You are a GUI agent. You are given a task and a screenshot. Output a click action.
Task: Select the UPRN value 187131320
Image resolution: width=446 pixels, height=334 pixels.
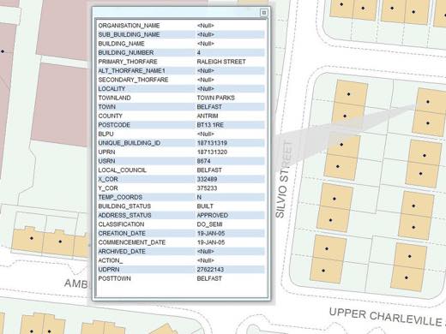212,152
